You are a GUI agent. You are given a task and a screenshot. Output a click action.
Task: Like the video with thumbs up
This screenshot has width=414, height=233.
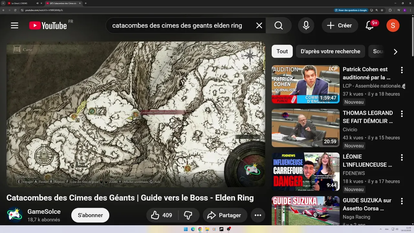click(162, 215)
